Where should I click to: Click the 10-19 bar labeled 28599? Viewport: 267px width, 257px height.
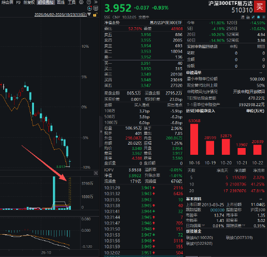click(210, 147)
